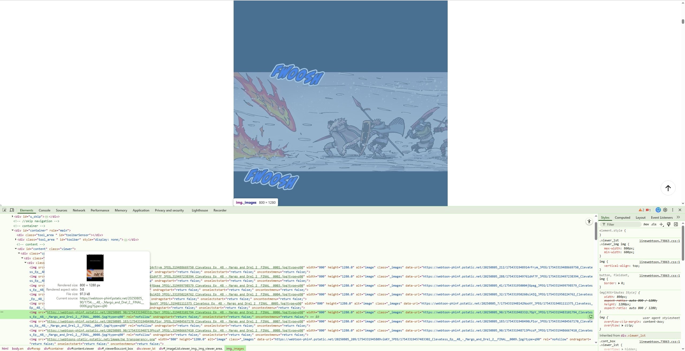Screen dimensions: 685x351
Task: Expand the div#toolbar tree node
Action: click(x=16, y=240)
